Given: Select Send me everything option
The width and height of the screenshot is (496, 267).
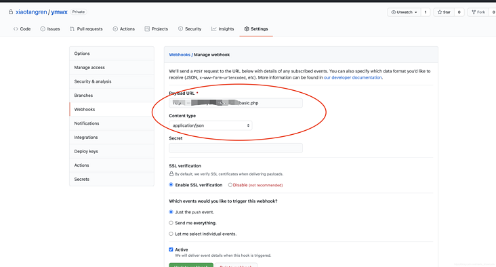Looking at the screenshot, I should pos(171,223).
